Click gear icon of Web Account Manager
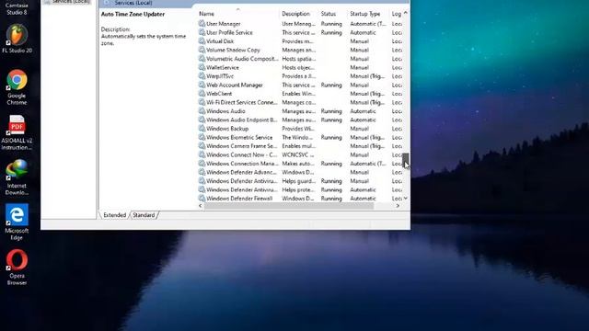 [x=202, y=85]
